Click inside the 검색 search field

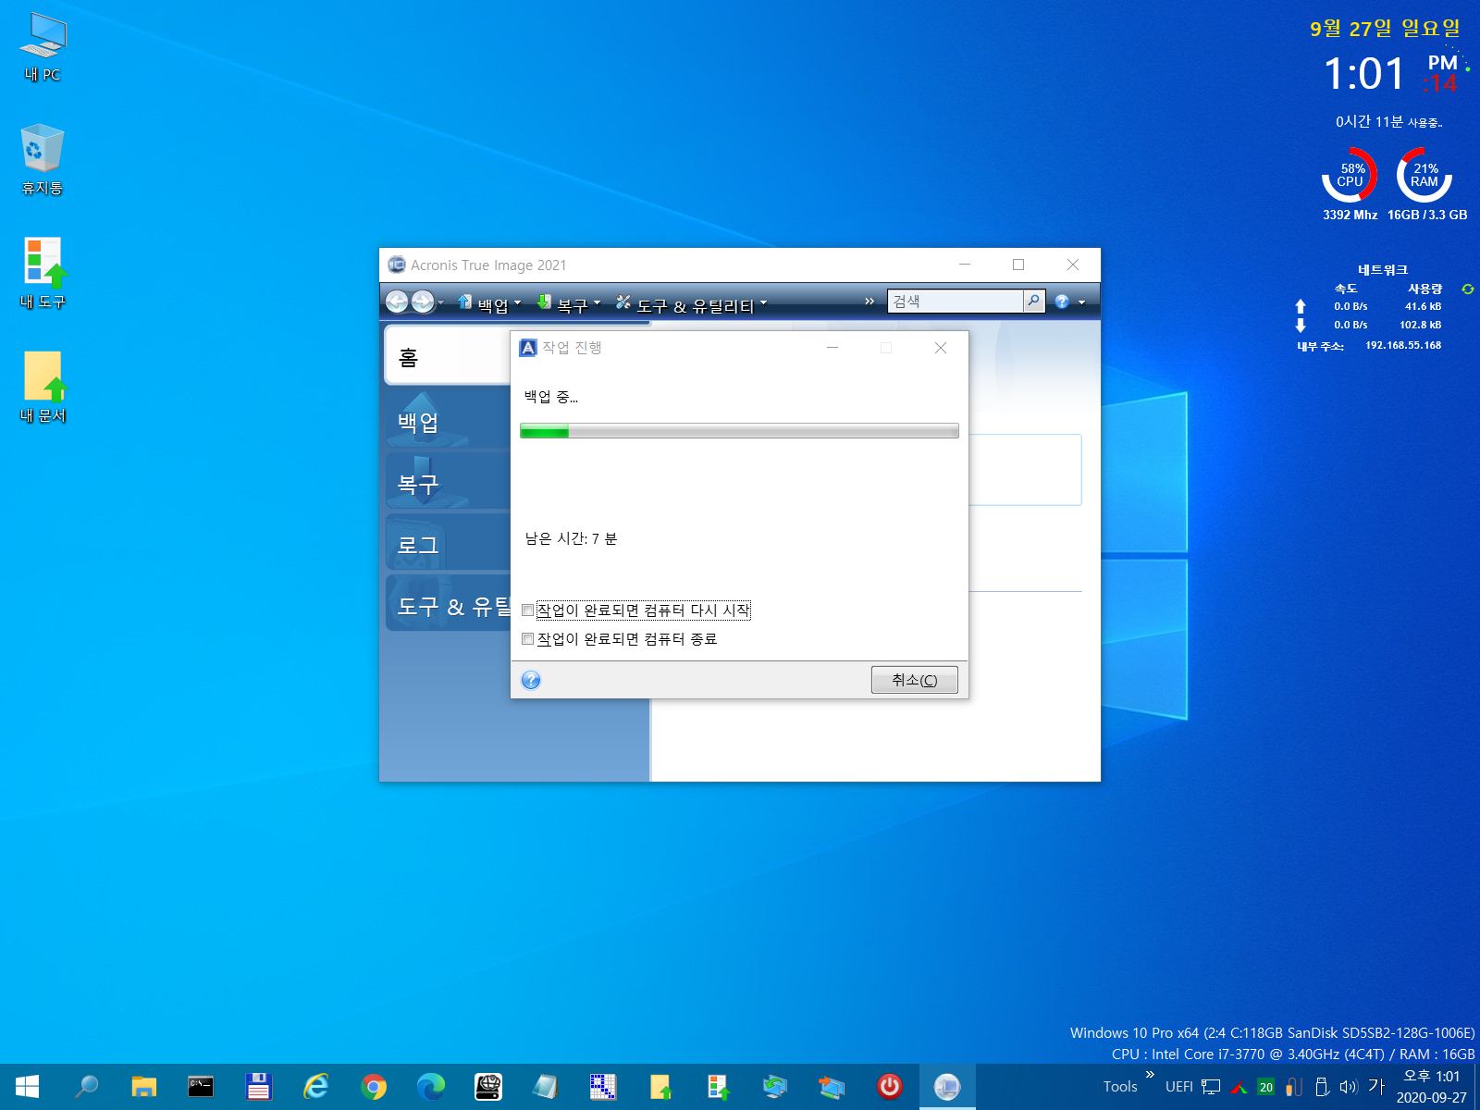pos(956,302)
